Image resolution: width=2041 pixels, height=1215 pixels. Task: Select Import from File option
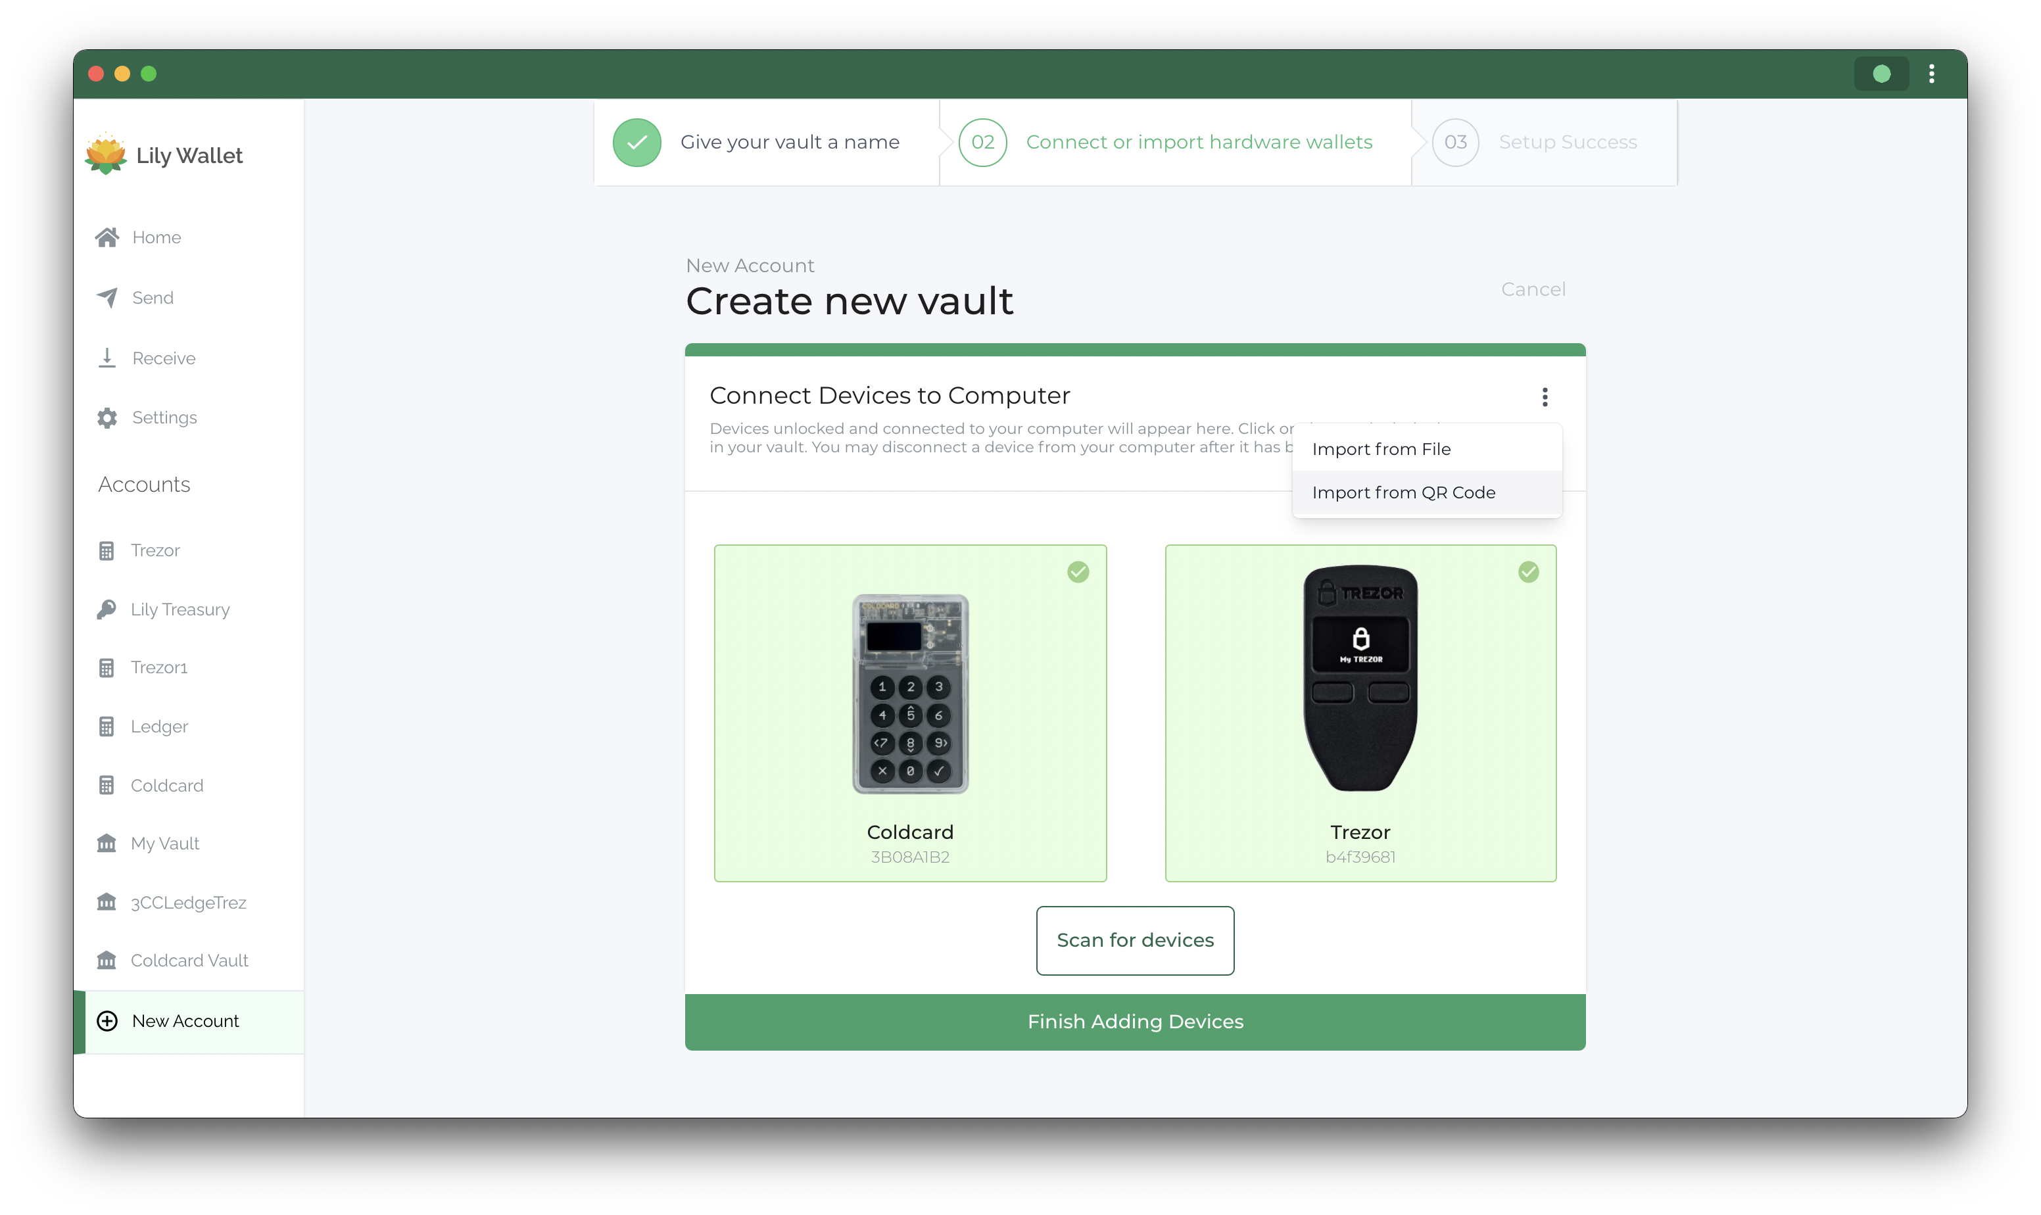pos(1380,448)
